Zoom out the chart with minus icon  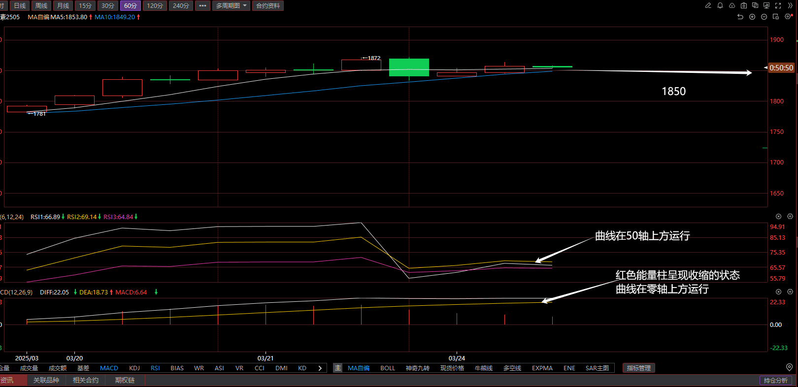(x=764, y=17)
